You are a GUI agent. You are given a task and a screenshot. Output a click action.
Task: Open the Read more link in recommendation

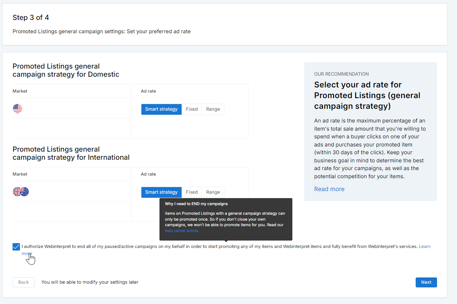pos(329,189)
